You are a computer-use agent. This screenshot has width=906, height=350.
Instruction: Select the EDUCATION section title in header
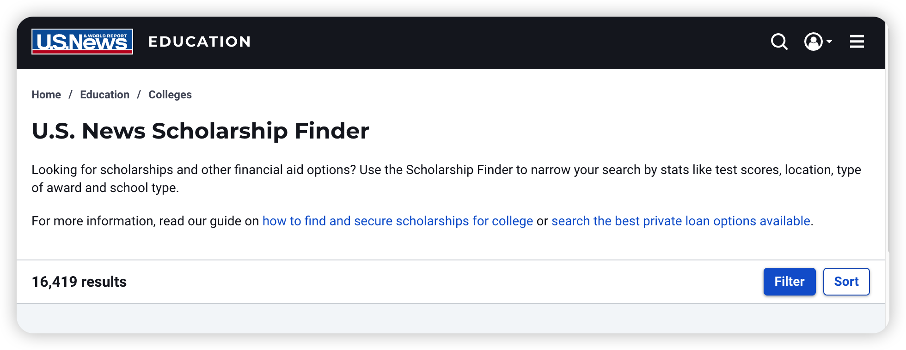click(200, 42)
